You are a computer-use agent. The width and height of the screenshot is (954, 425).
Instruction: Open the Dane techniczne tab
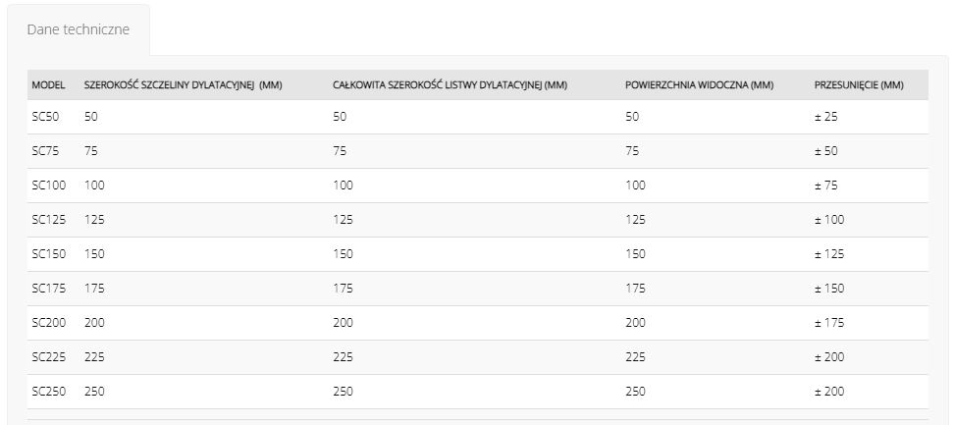pos(79,29)
